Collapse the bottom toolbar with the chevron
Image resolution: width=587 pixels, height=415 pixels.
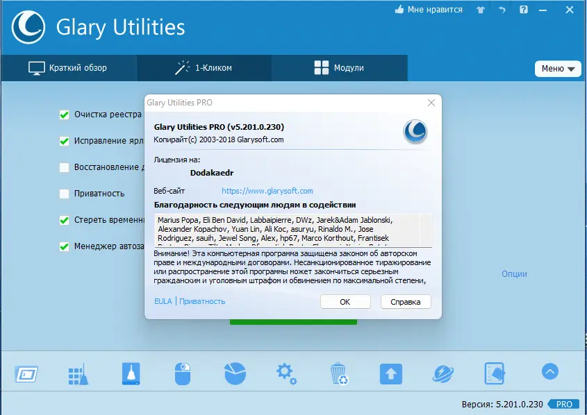549,372
